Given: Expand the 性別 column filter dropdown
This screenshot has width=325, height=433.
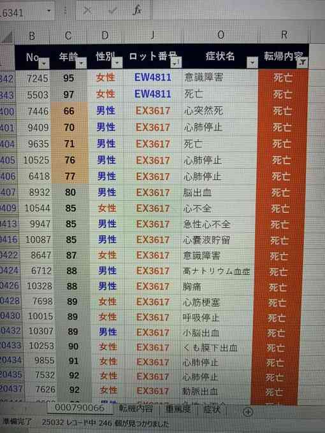Looking at the screenshot, I should point(117,63).
